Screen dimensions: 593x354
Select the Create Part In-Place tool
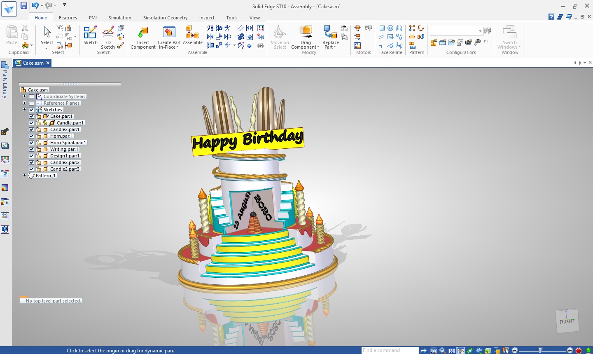point(169,33)
